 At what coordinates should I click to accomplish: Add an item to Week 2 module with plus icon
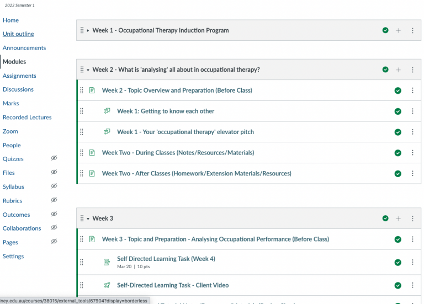[398, 70]
